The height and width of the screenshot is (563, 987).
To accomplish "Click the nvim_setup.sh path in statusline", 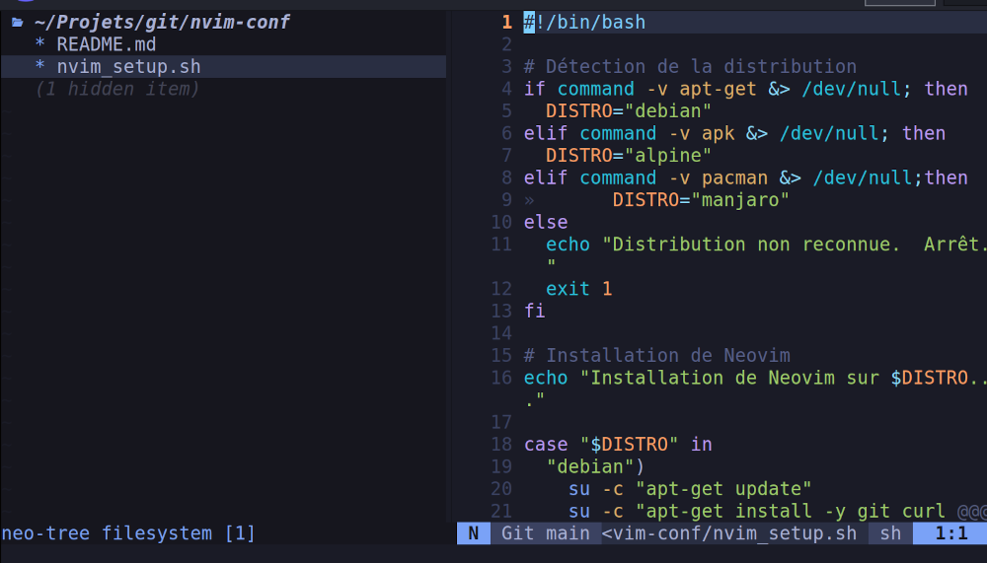I will 729,533.
